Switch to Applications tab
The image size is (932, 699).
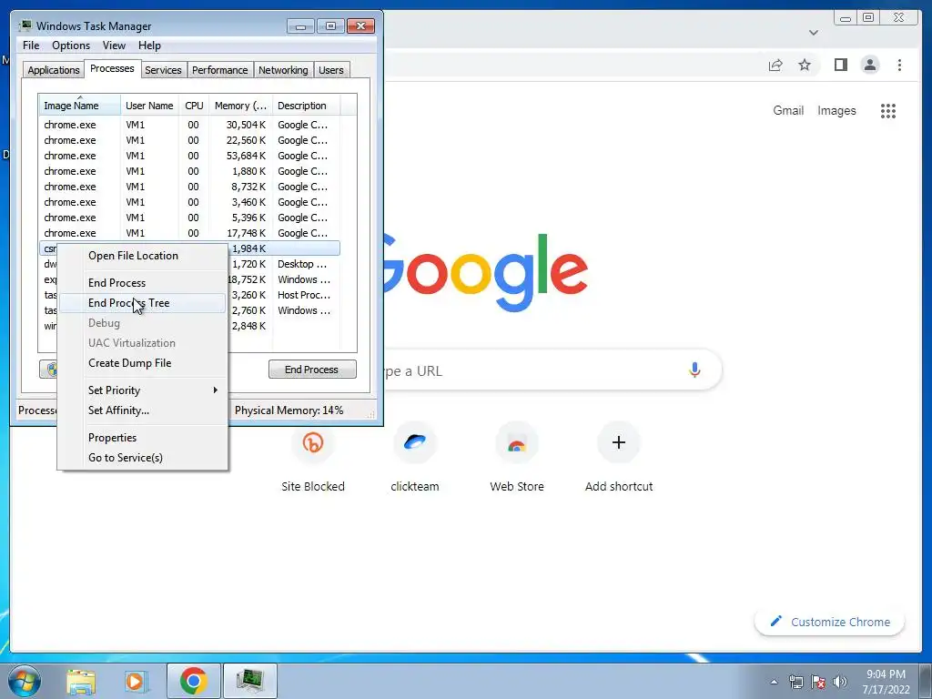[54, 70]
